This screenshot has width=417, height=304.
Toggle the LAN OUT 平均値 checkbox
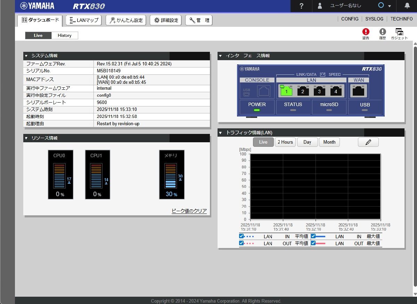(242, 243)
